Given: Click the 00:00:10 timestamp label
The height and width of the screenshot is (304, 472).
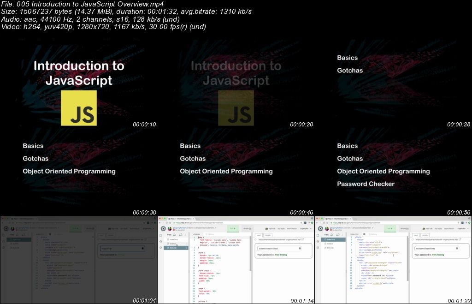Looking at the screenshot, I should (x=144, y=124).
